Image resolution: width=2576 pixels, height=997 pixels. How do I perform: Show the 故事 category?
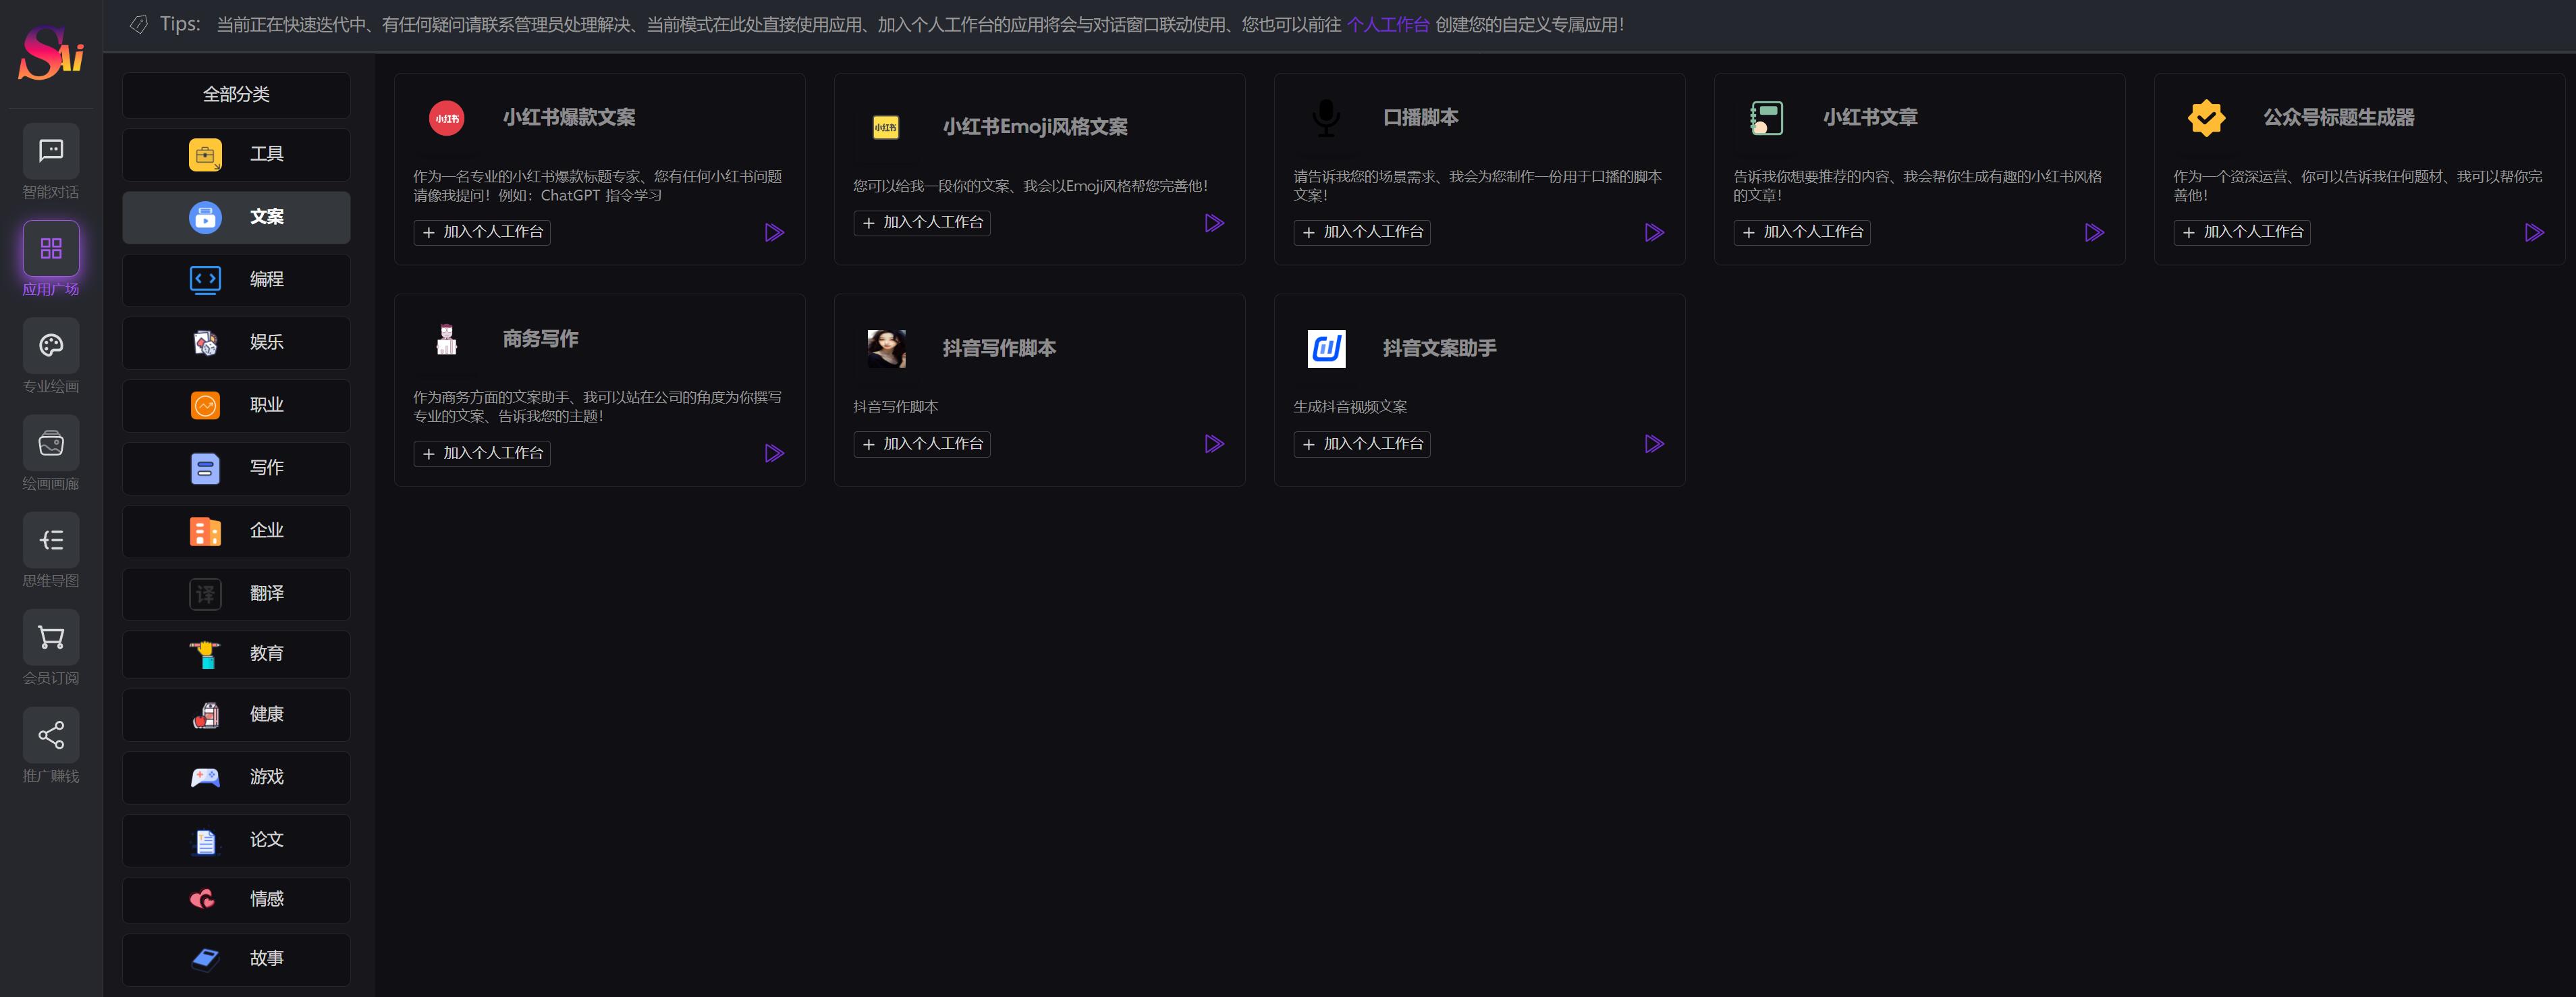(236, 959)
